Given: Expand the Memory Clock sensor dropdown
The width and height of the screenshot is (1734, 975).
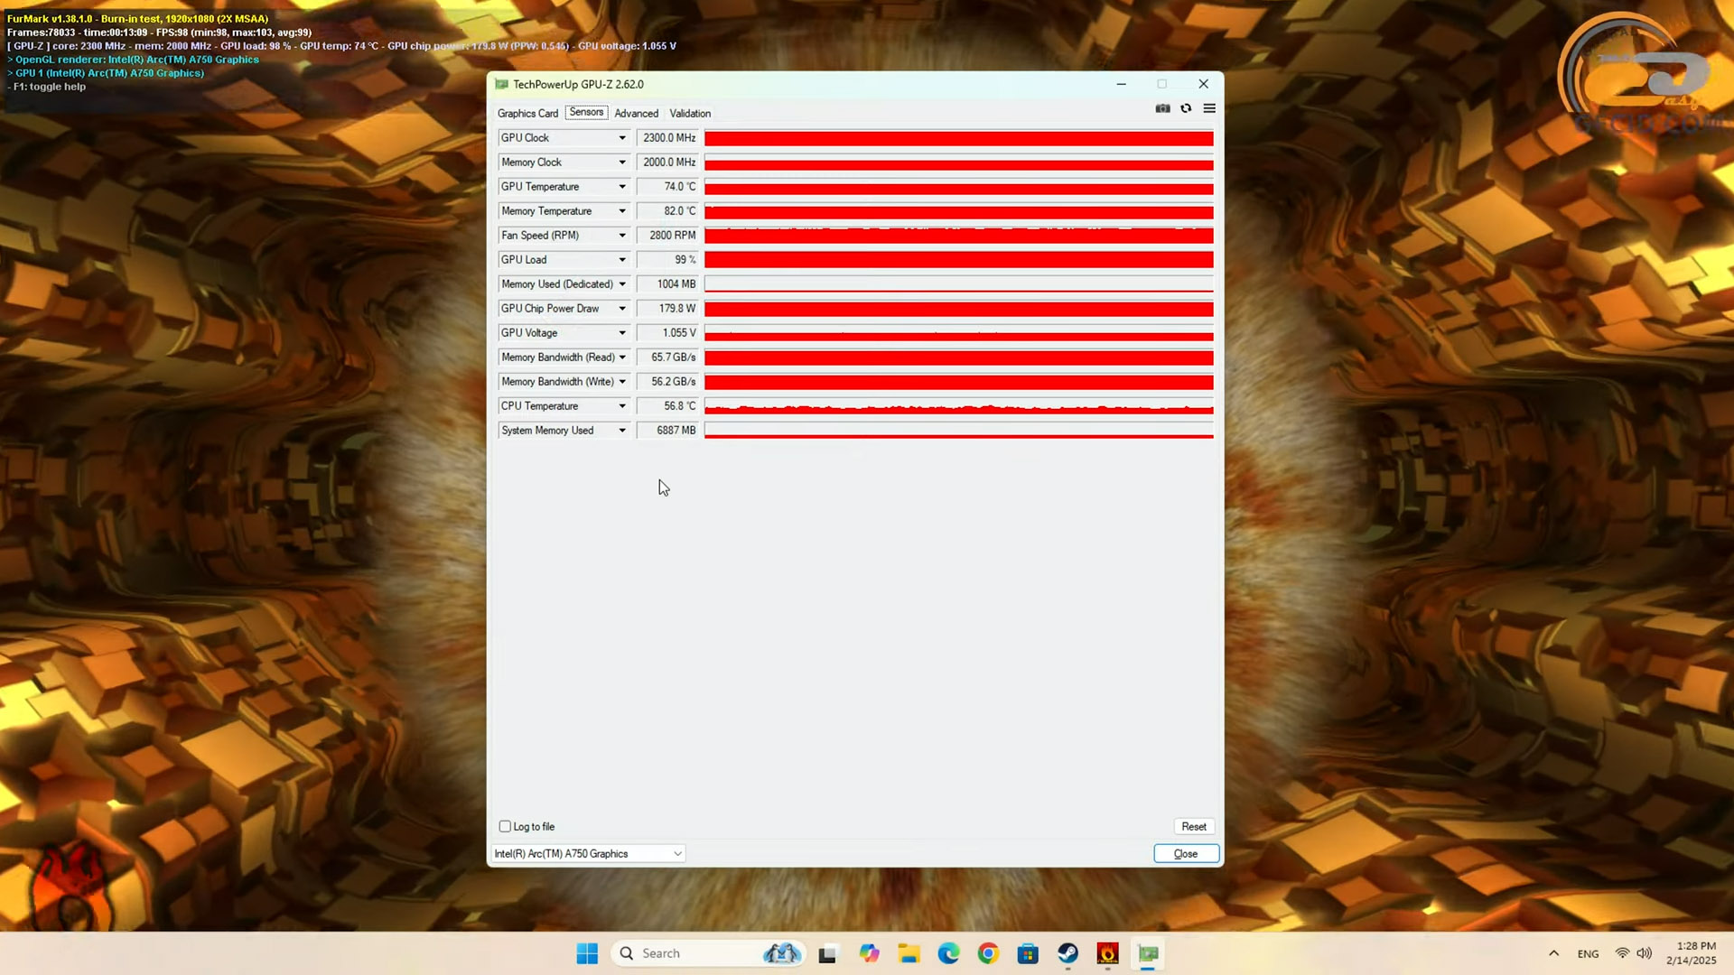Looking at the screenshot, I should point(621,162).
